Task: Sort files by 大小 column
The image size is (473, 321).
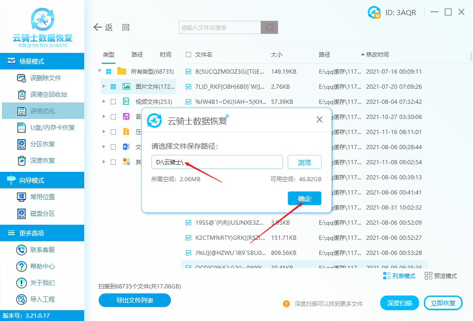Action: [x=277, y=54]
